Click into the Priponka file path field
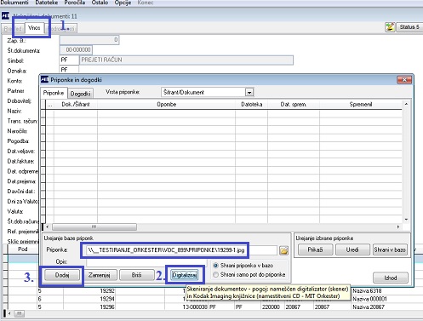Viewport: 423px width, 321px height. tap(181, 250)
